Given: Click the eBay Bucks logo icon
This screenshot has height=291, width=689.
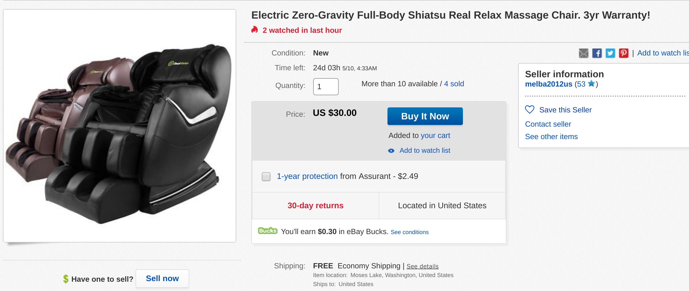Looking at the screenshot, I should [267, 231].
